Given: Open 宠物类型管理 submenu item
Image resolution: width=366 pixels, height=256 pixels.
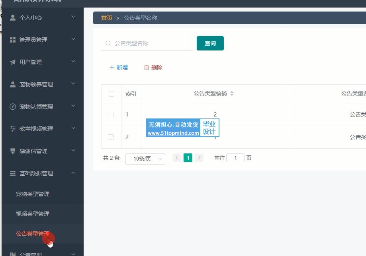Looking at the screenshot, I should (x=33, y=194).
